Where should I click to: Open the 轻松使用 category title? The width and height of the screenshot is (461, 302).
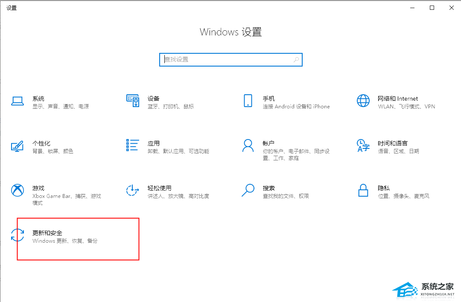[x=159, y=188]
